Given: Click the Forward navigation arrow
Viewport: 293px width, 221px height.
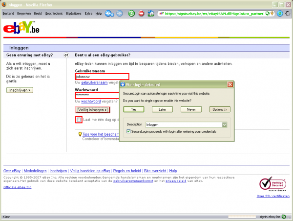Looking at the screenshot, I should (x=120, y=14).
